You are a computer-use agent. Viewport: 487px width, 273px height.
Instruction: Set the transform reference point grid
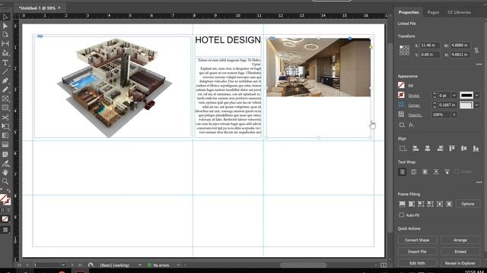tap(404, 50)
